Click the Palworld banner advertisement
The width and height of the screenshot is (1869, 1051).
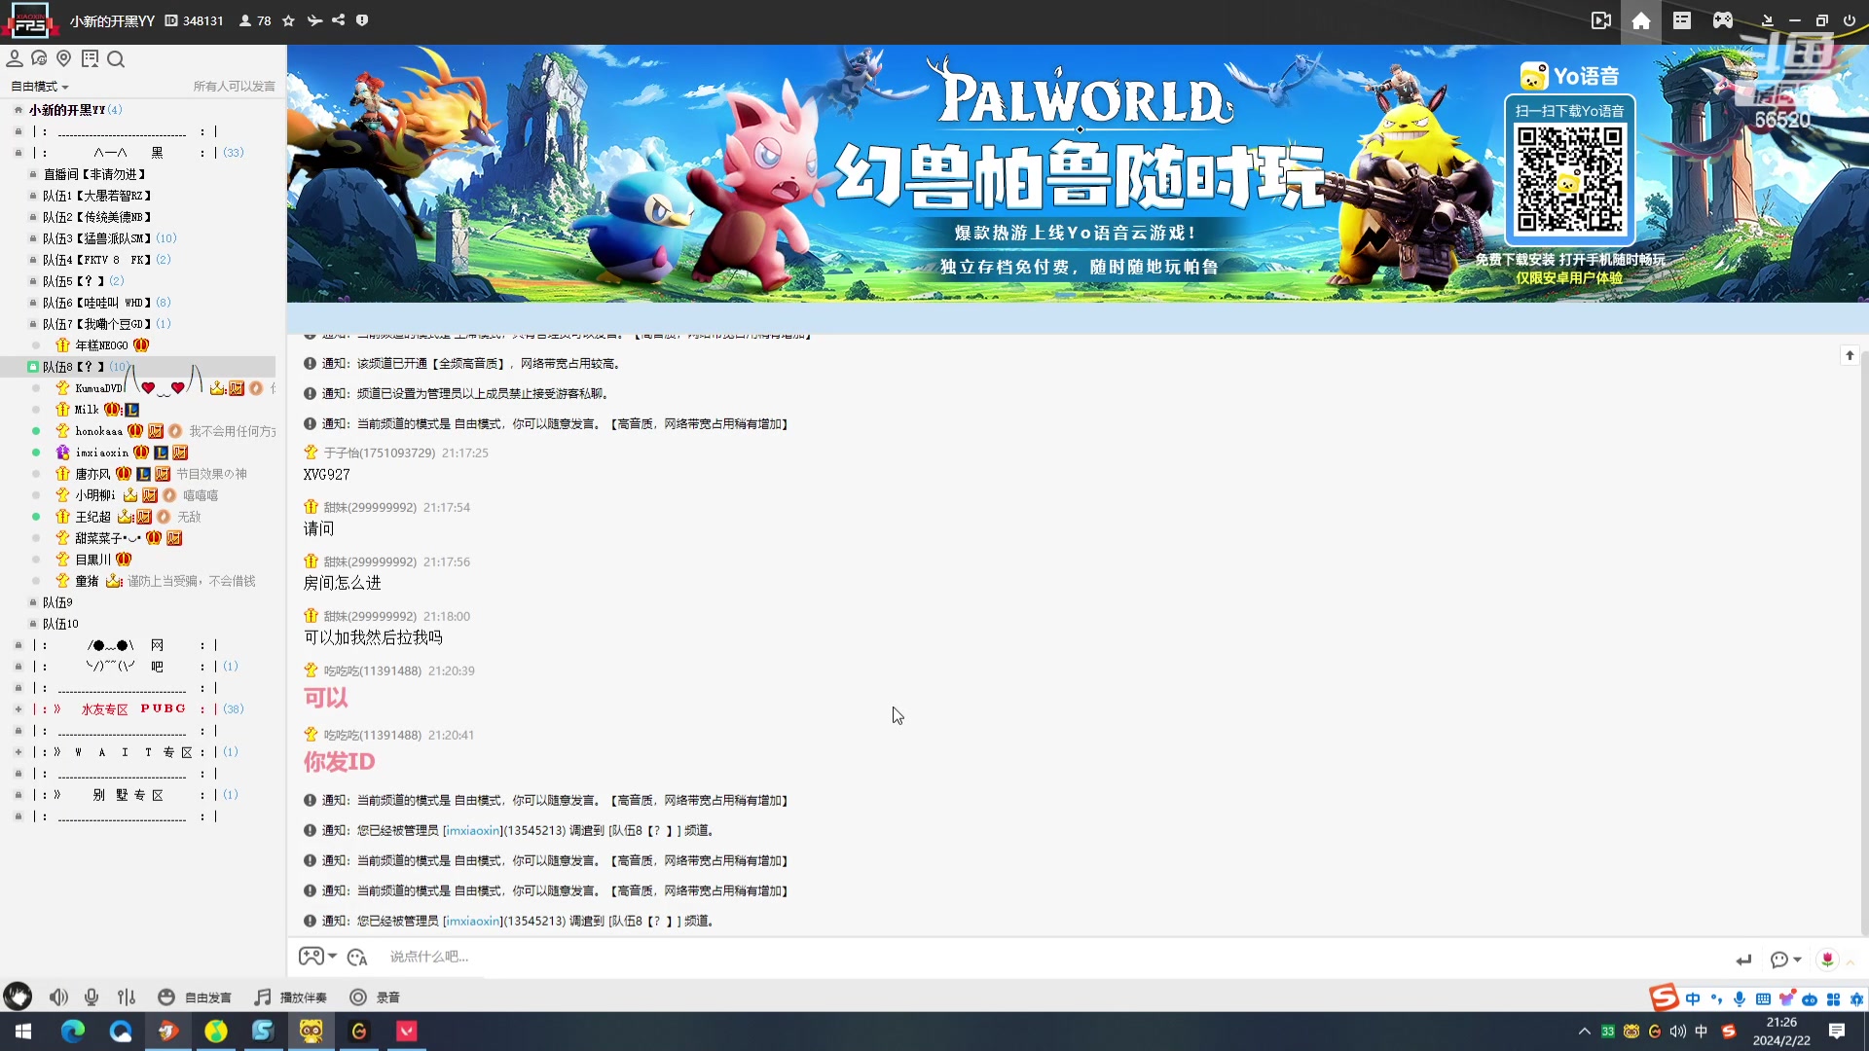pyautogui.click(x=1078, y=173)
